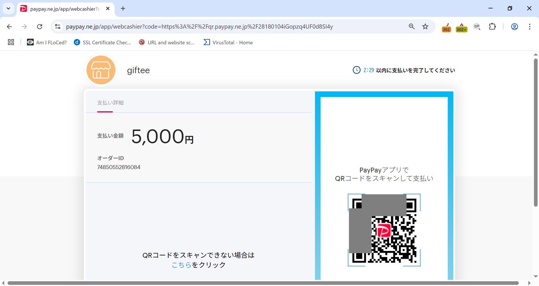The height and width of the screenshot is (286, 539).
Task: Click the giftee merchant name
Action: (138, 70)
